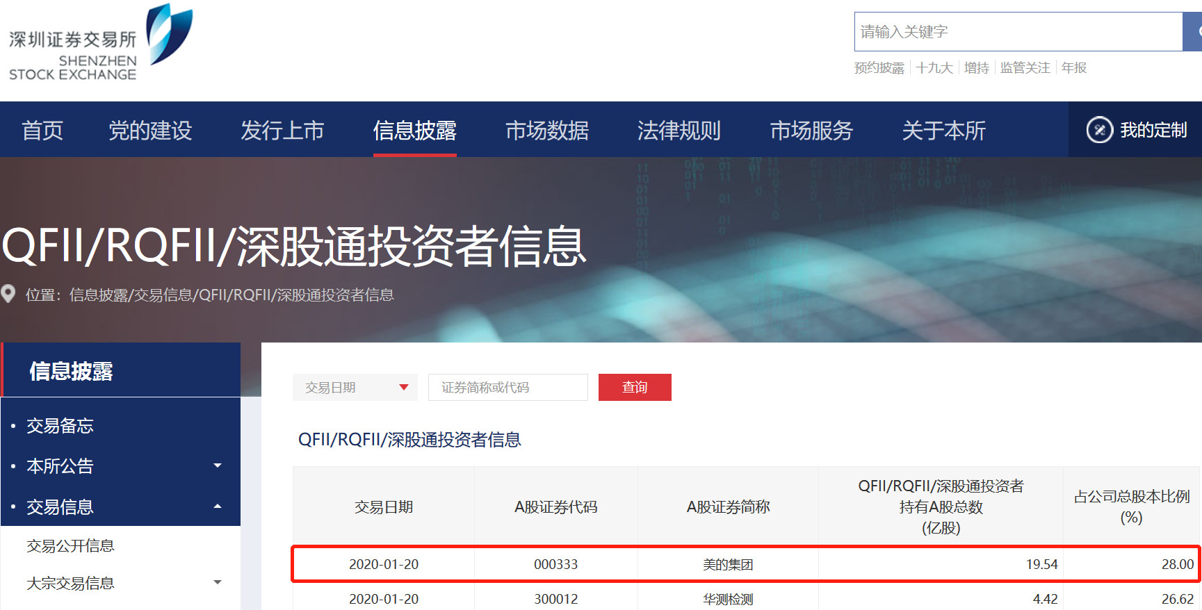1202x610 pixels.
Task: Click the blue search button
Action: [1193, 31]
